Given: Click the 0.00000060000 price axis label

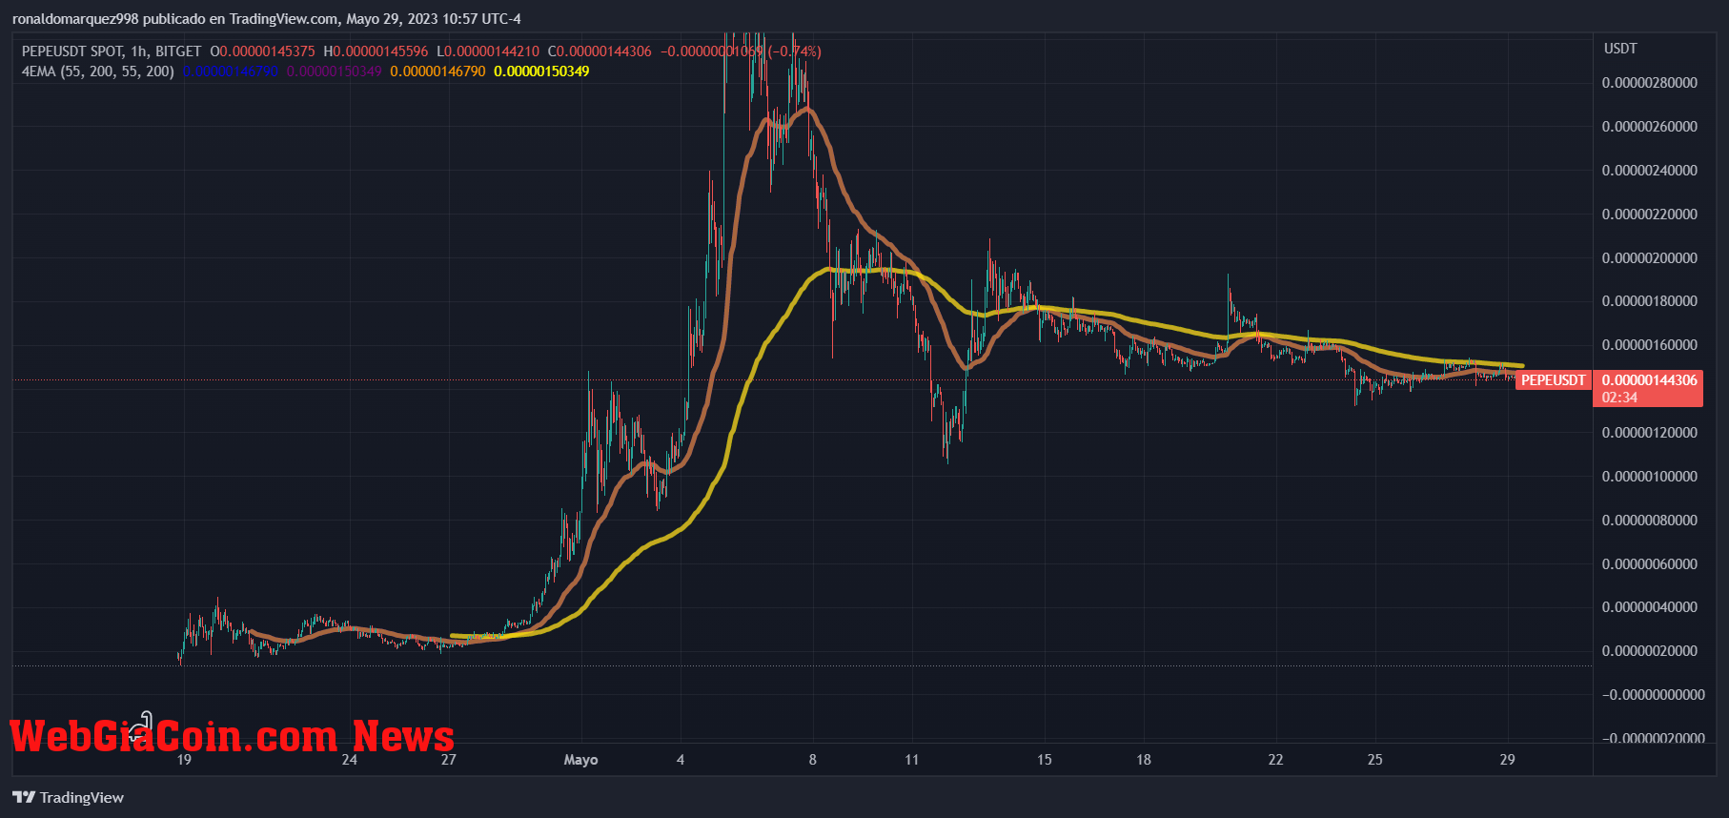Looking at the screenshot, I should [x=1650, y=564].
